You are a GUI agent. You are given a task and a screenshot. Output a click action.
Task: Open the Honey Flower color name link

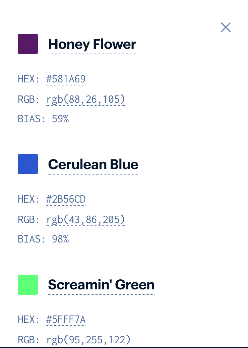point(92,44)
